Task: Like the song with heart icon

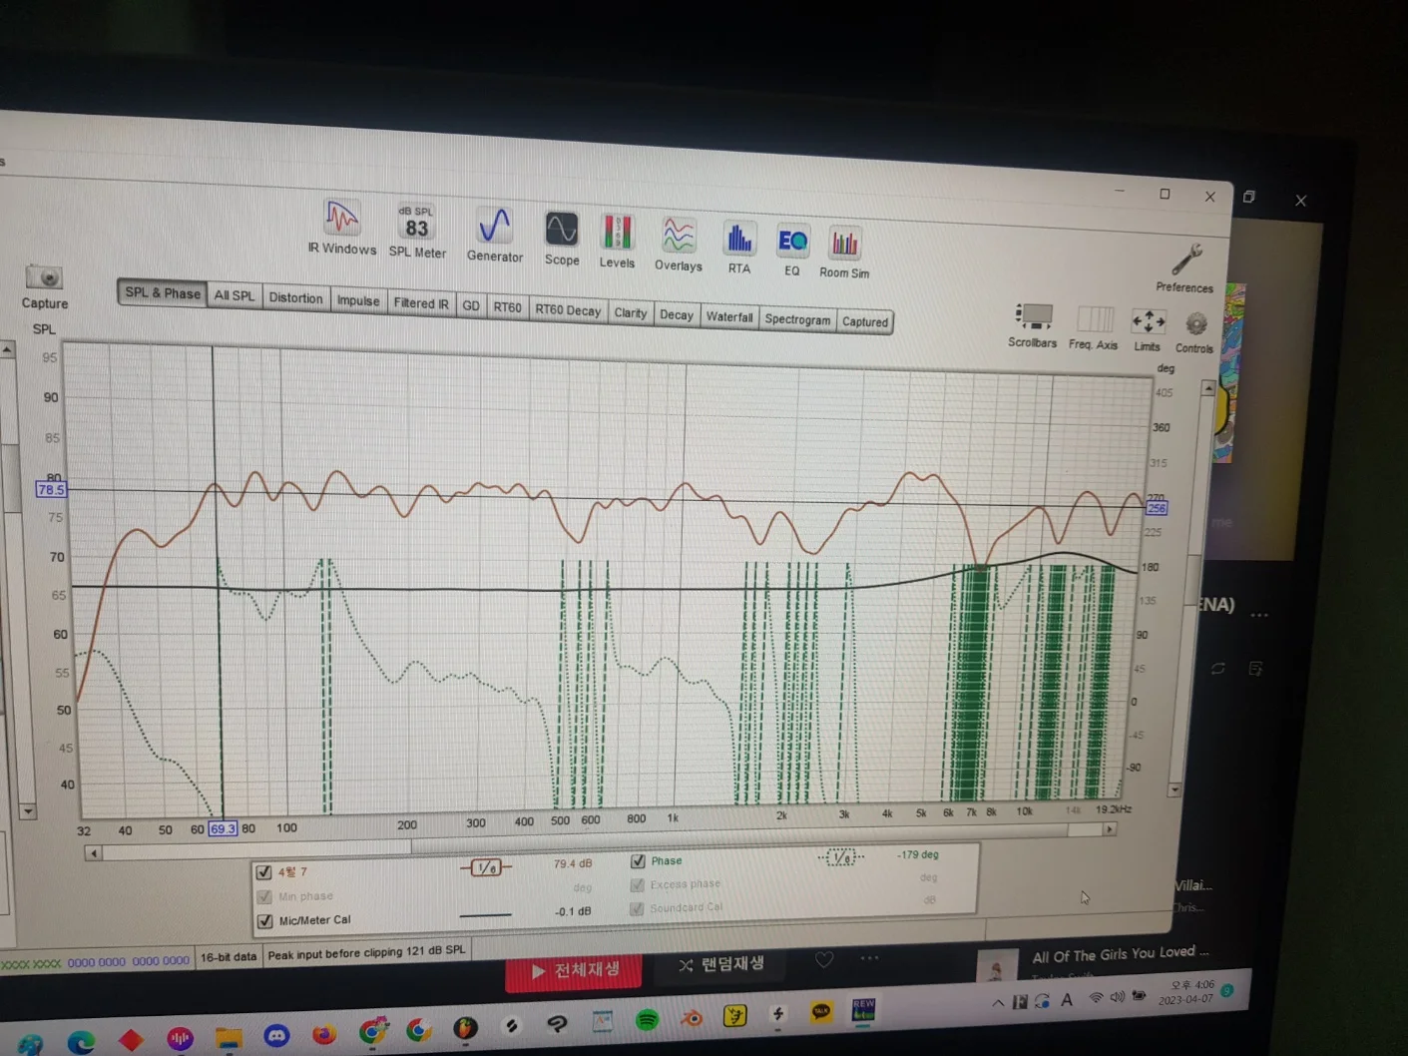Action: pos(824,960)
